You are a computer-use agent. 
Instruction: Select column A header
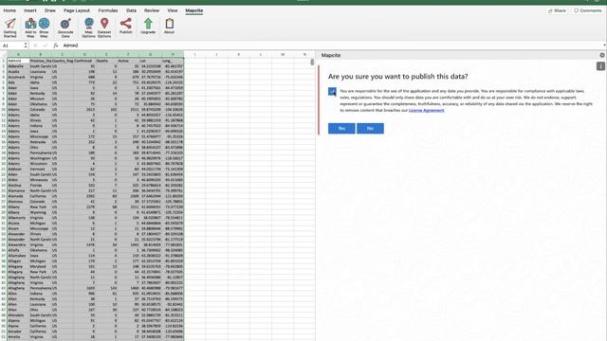tap(18, 55)
